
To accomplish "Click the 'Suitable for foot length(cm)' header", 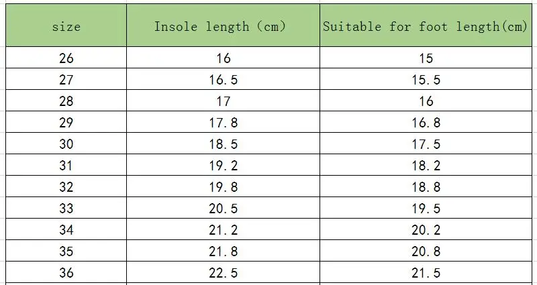I will click(426, 27).
